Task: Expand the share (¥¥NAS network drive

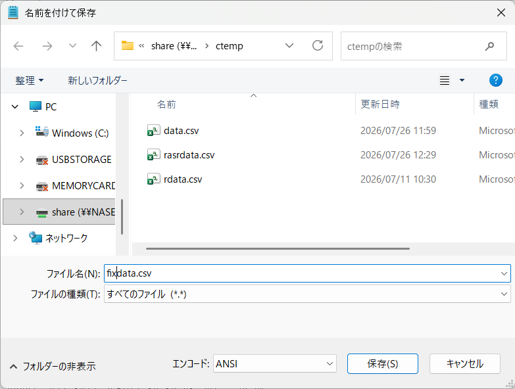Action: [x=22, y=212]
